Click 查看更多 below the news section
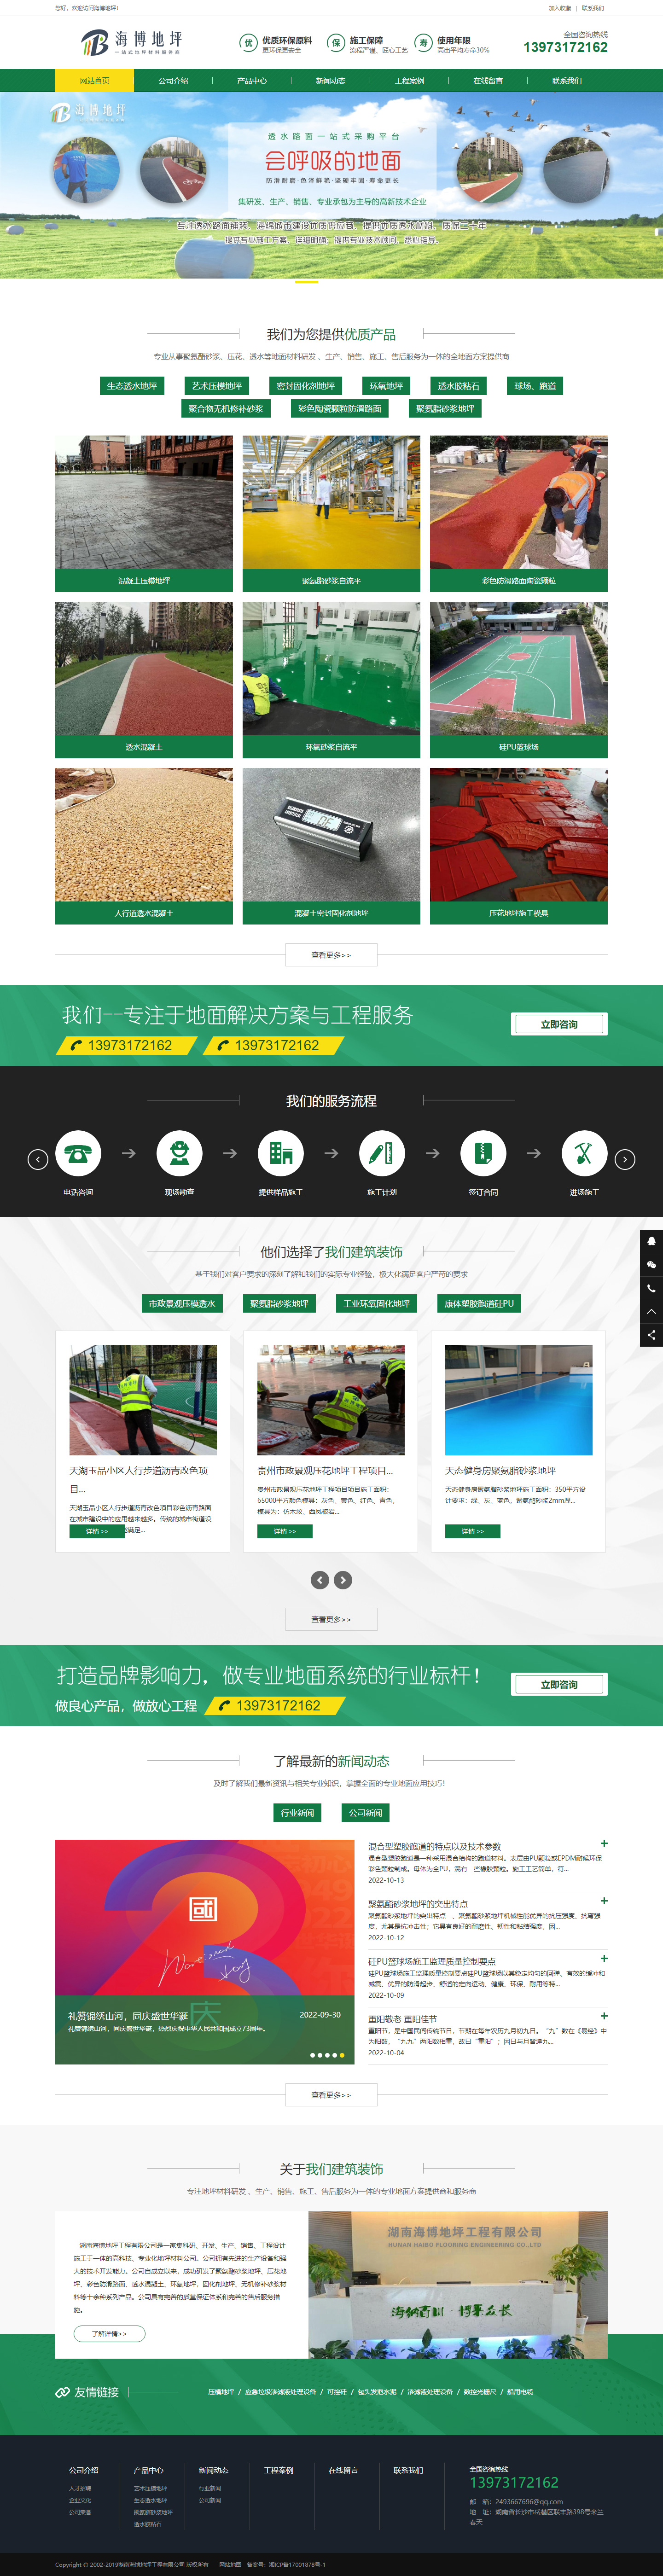Viewport: 663px width, 2576px height. pyautogui.click(x=331, y=2095)
